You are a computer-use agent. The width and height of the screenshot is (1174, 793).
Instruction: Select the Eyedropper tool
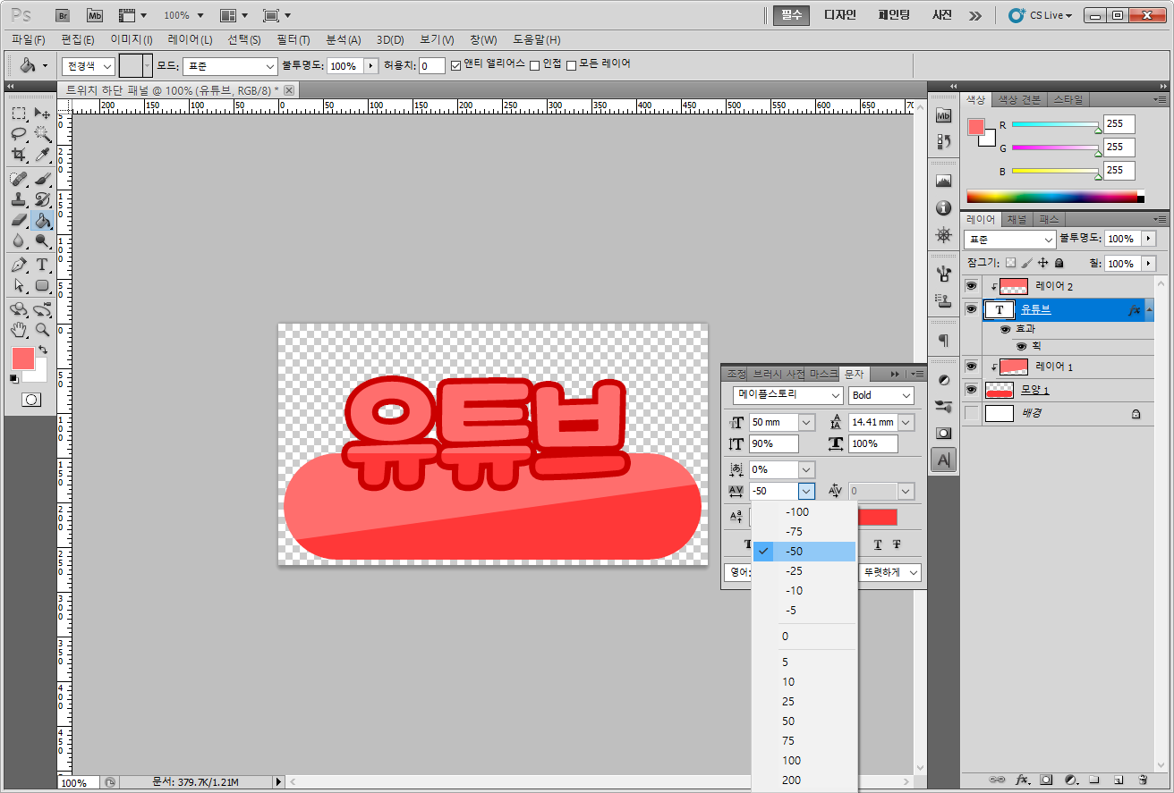[42, 155]
